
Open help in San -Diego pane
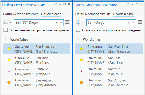128,4
